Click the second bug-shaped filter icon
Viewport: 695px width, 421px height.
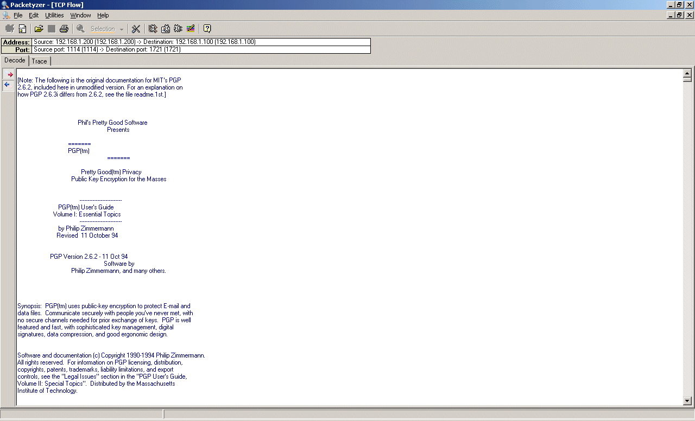(166, 29)
